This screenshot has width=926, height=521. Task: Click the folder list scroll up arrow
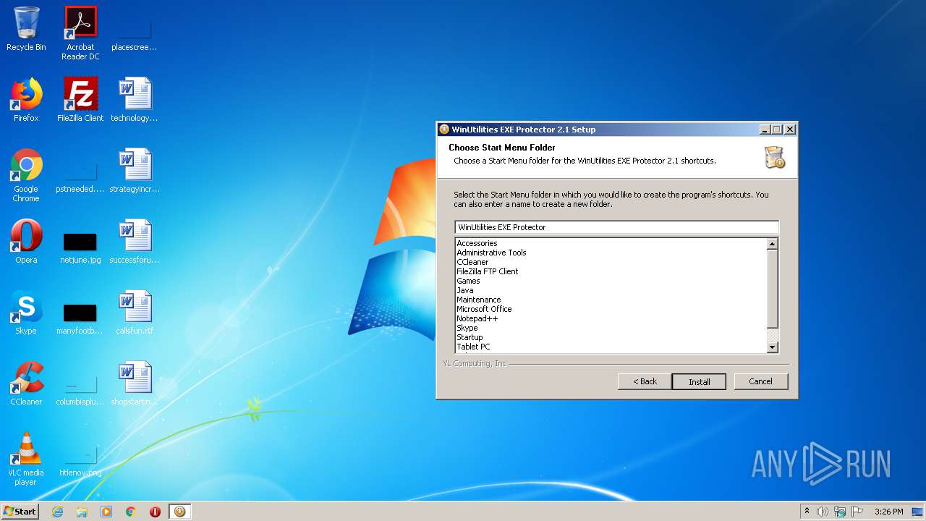tap(772, 244)
